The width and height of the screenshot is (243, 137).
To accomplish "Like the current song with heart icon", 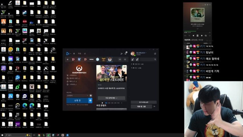I will point(197,29).
